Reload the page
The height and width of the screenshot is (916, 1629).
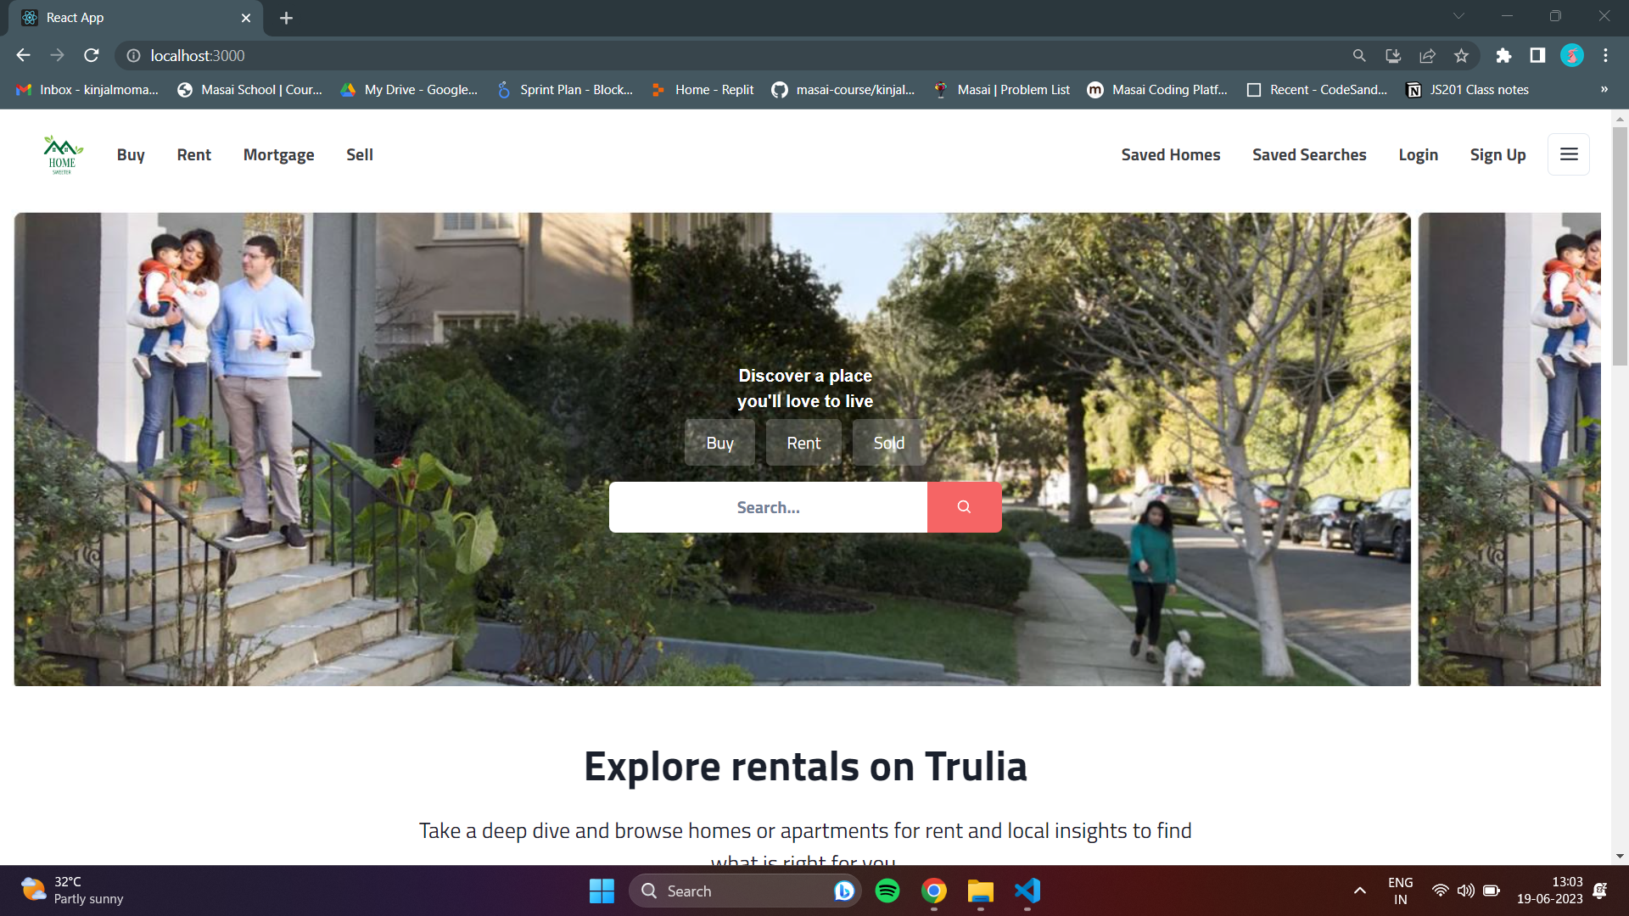point(92,56)
